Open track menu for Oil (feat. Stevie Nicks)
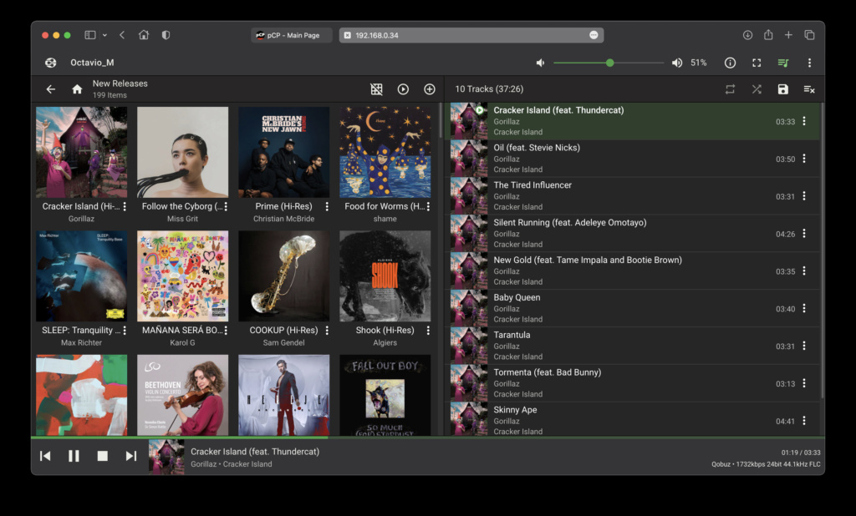 coord(804,159)
